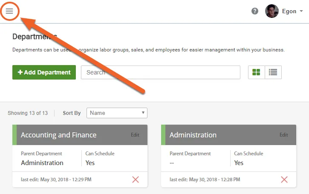
Task: Click last edit May 30, 2018 - 12:28 PM
Action: pyautogui.click(x=205, y=180)
